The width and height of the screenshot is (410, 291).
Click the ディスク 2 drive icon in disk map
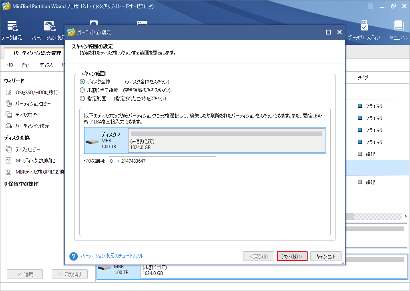click(93, 141)
